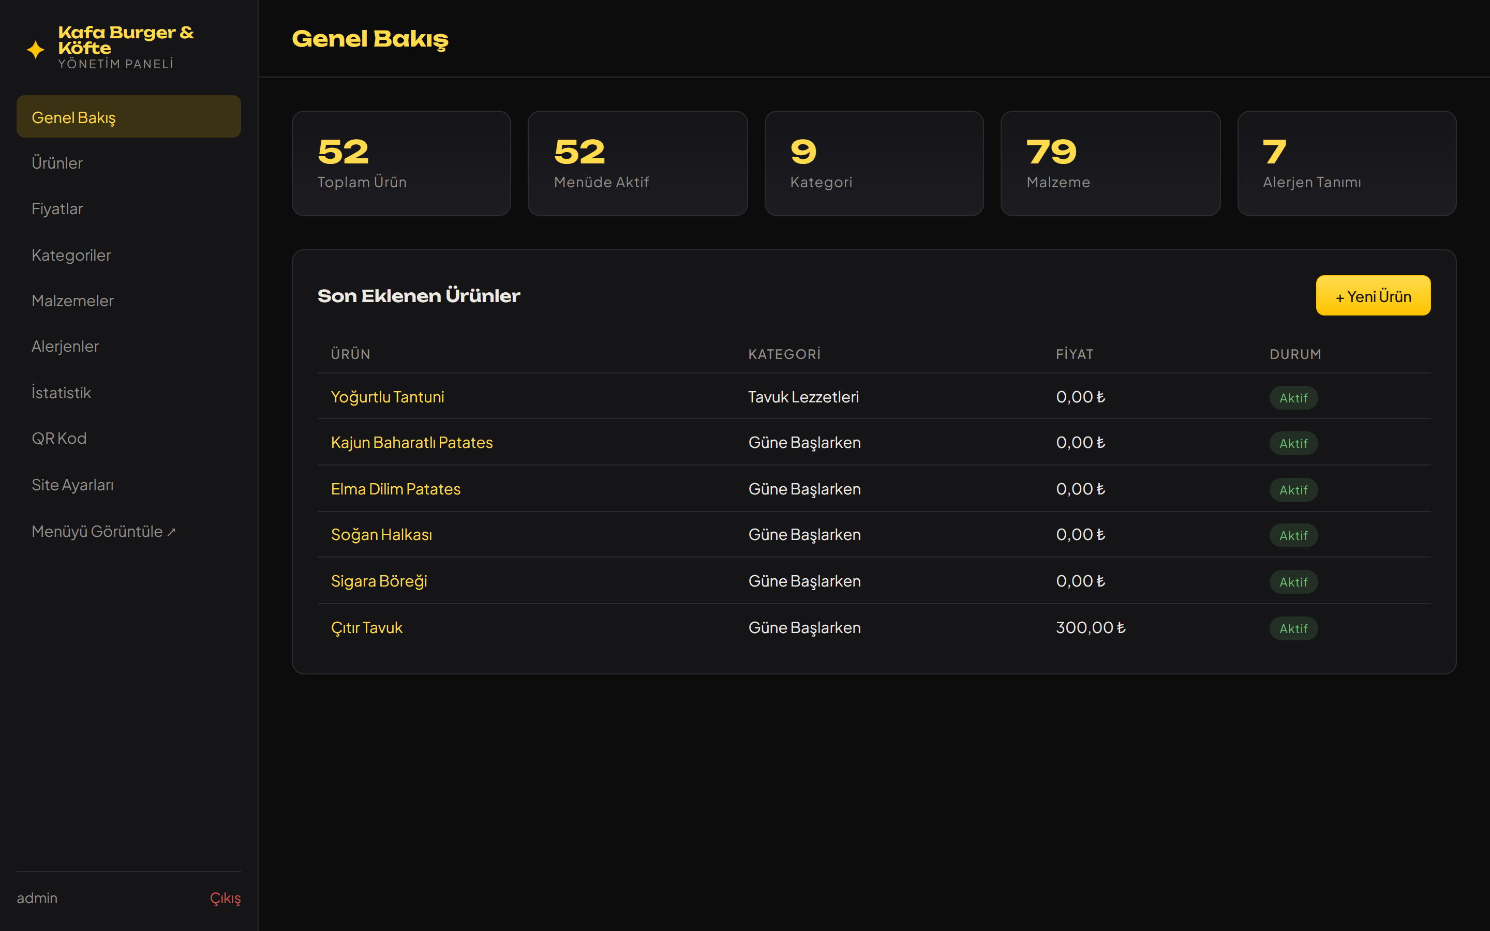1490x931 pixels.
Task: Click Kafa Burger & Köfte brand title
Action: [x=126, y=40]
